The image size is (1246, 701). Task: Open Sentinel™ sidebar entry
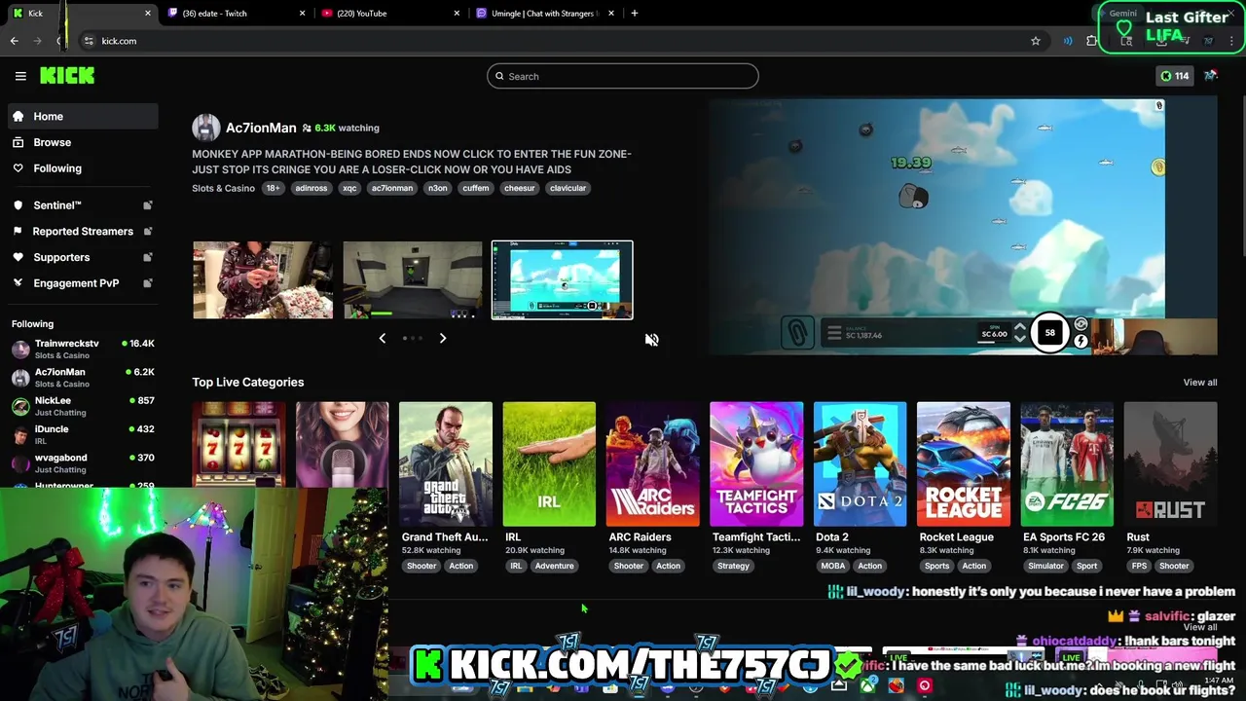click(83, 205)
